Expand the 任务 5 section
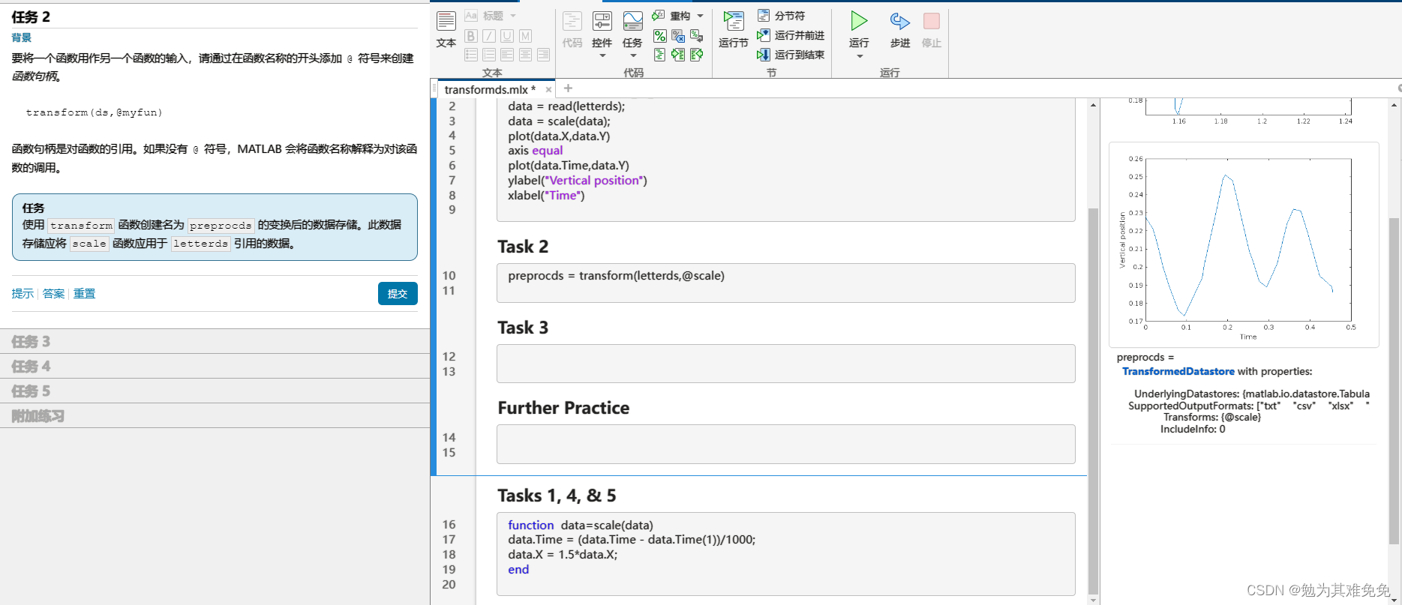The width and height of the screenshot is (1402, 605). (215, 391)
